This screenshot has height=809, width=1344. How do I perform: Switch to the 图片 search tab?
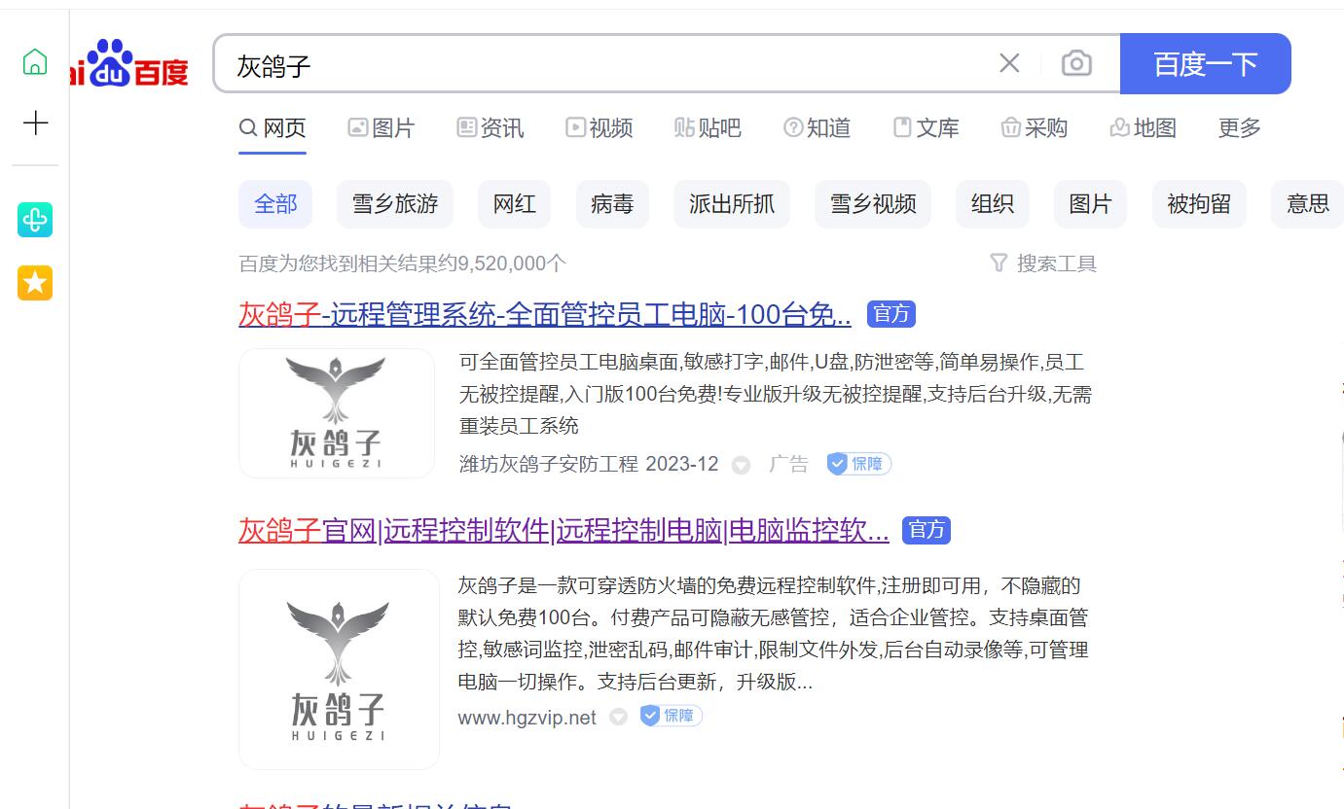pos(381,128)
